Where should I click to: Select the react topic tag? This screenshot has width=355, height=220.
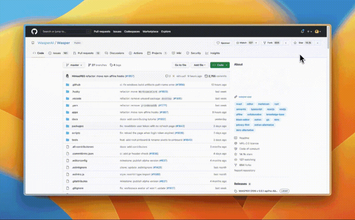click(x=239, y=104)
